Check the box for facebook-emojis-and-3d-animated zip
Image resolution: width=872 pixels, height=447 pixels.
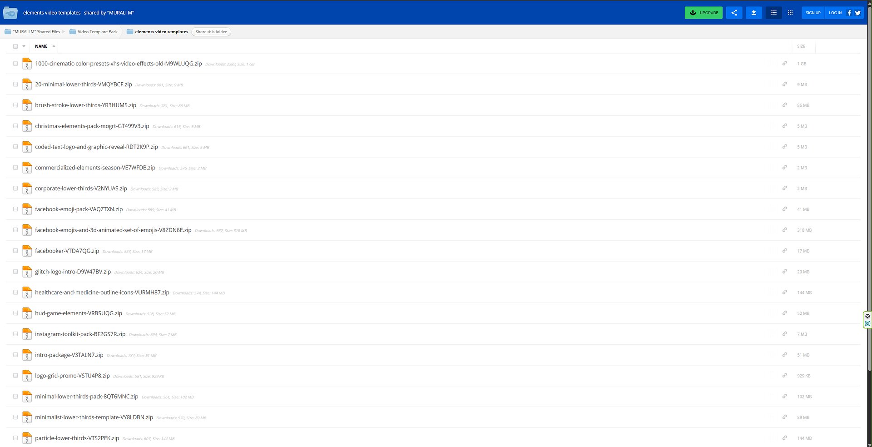pos(15,230)
